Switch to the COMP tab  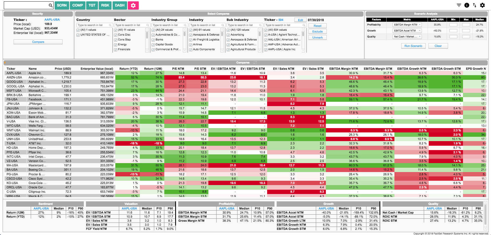point(78,5)
